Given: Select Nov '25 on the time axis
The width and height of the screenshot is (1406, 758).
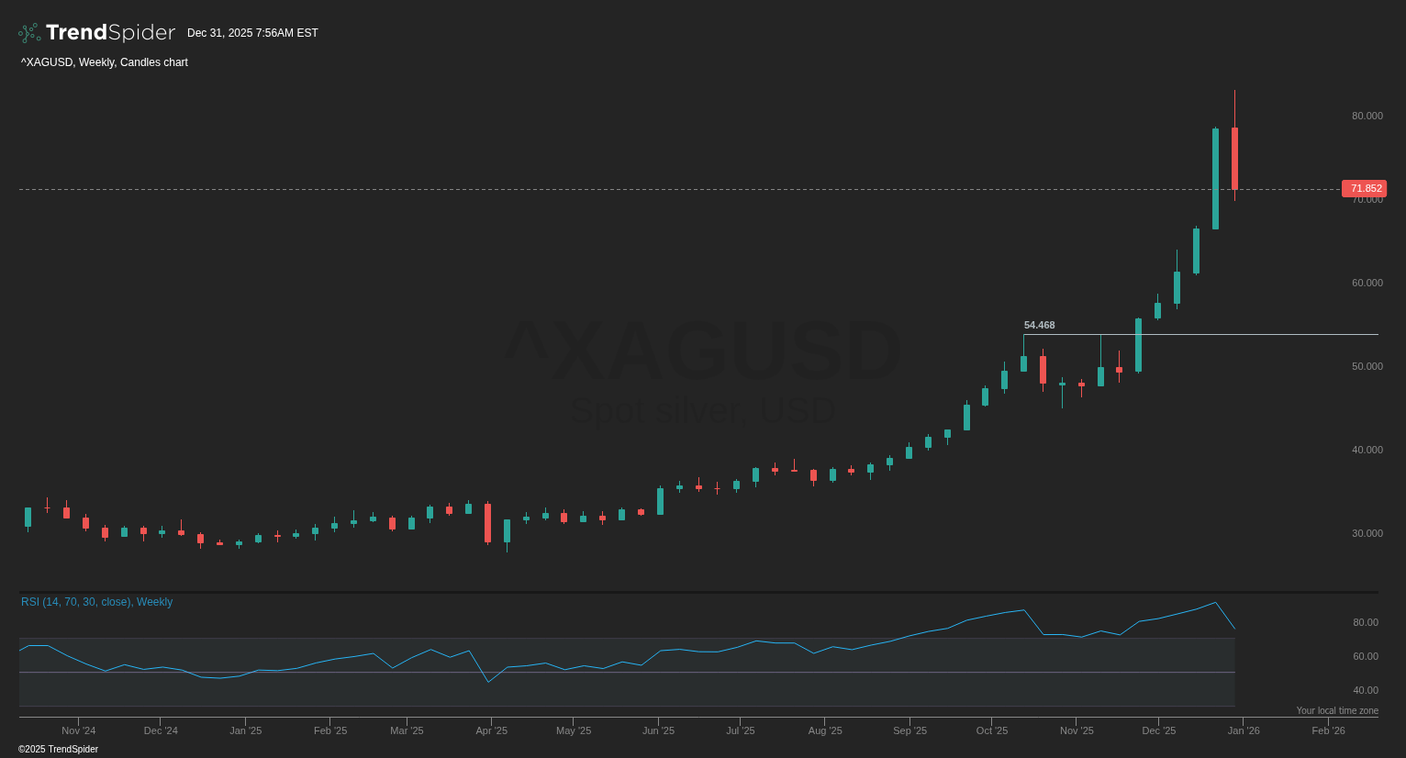Looking at the screenshot, I should click(x=1077, y=730).
